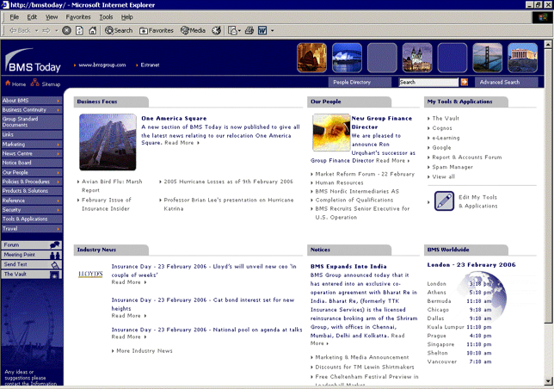The height and width of the screenshot is (389, 554).
Task: Click into the Search text field
Action: [428, 83]
